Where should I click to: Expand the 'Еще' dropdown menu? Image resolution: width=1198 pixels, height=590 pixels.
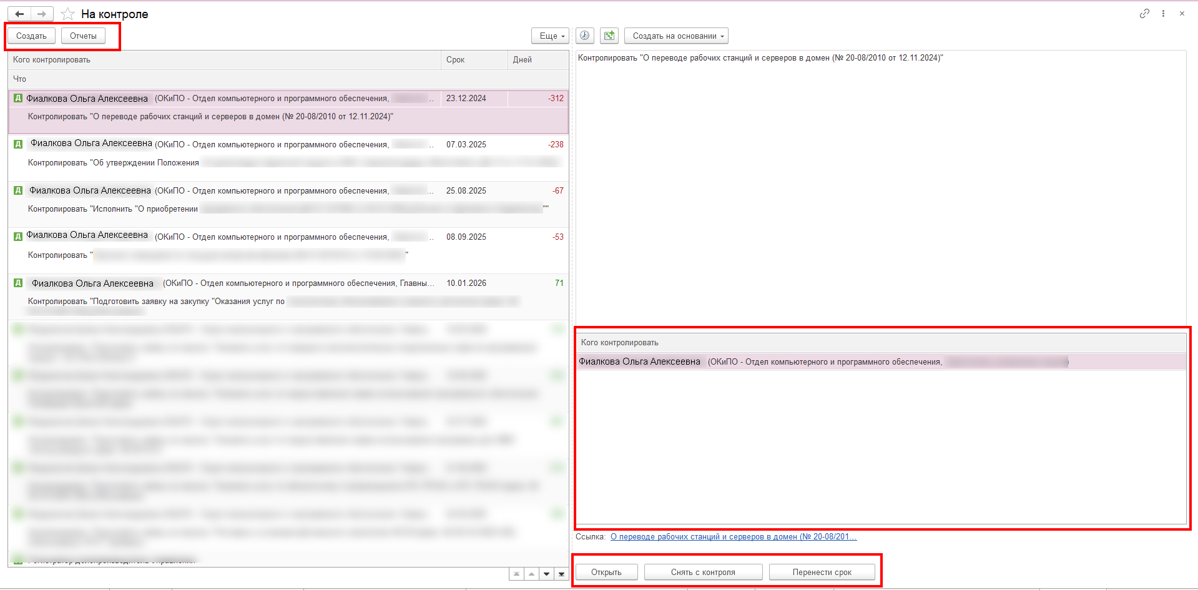click(x=551, y=36)
